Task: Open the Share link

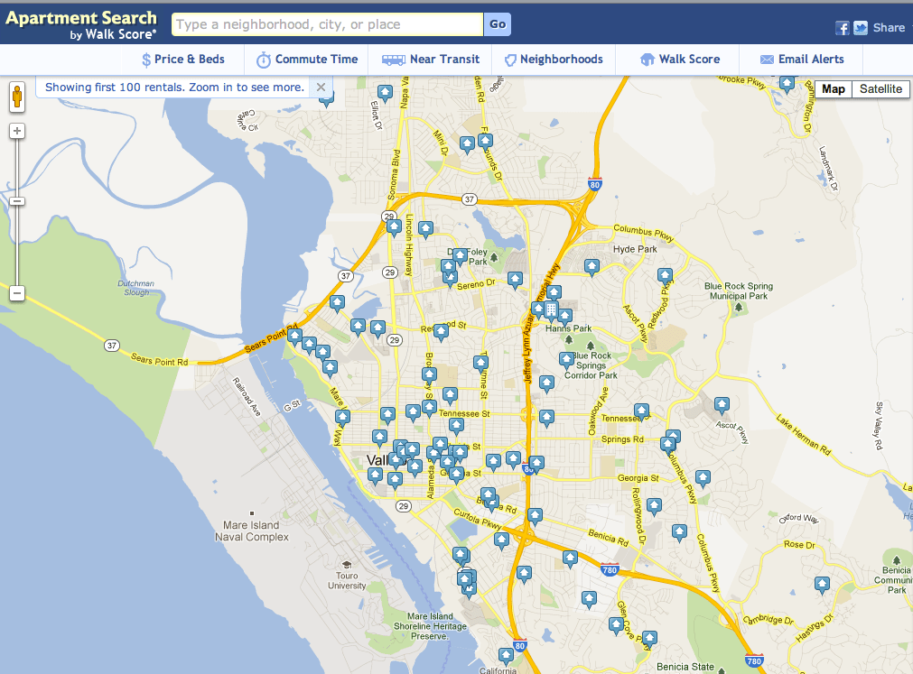Action: pos(889,27)
